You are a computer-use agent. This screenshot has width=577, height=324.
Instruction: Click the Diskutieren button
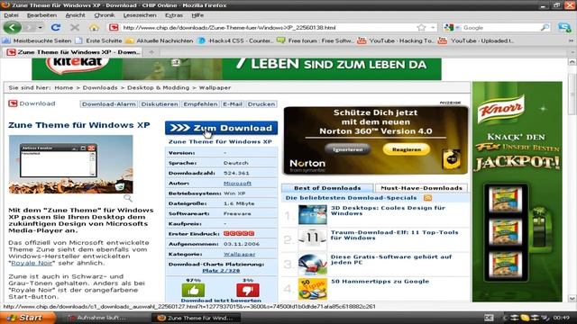point(160,104)
